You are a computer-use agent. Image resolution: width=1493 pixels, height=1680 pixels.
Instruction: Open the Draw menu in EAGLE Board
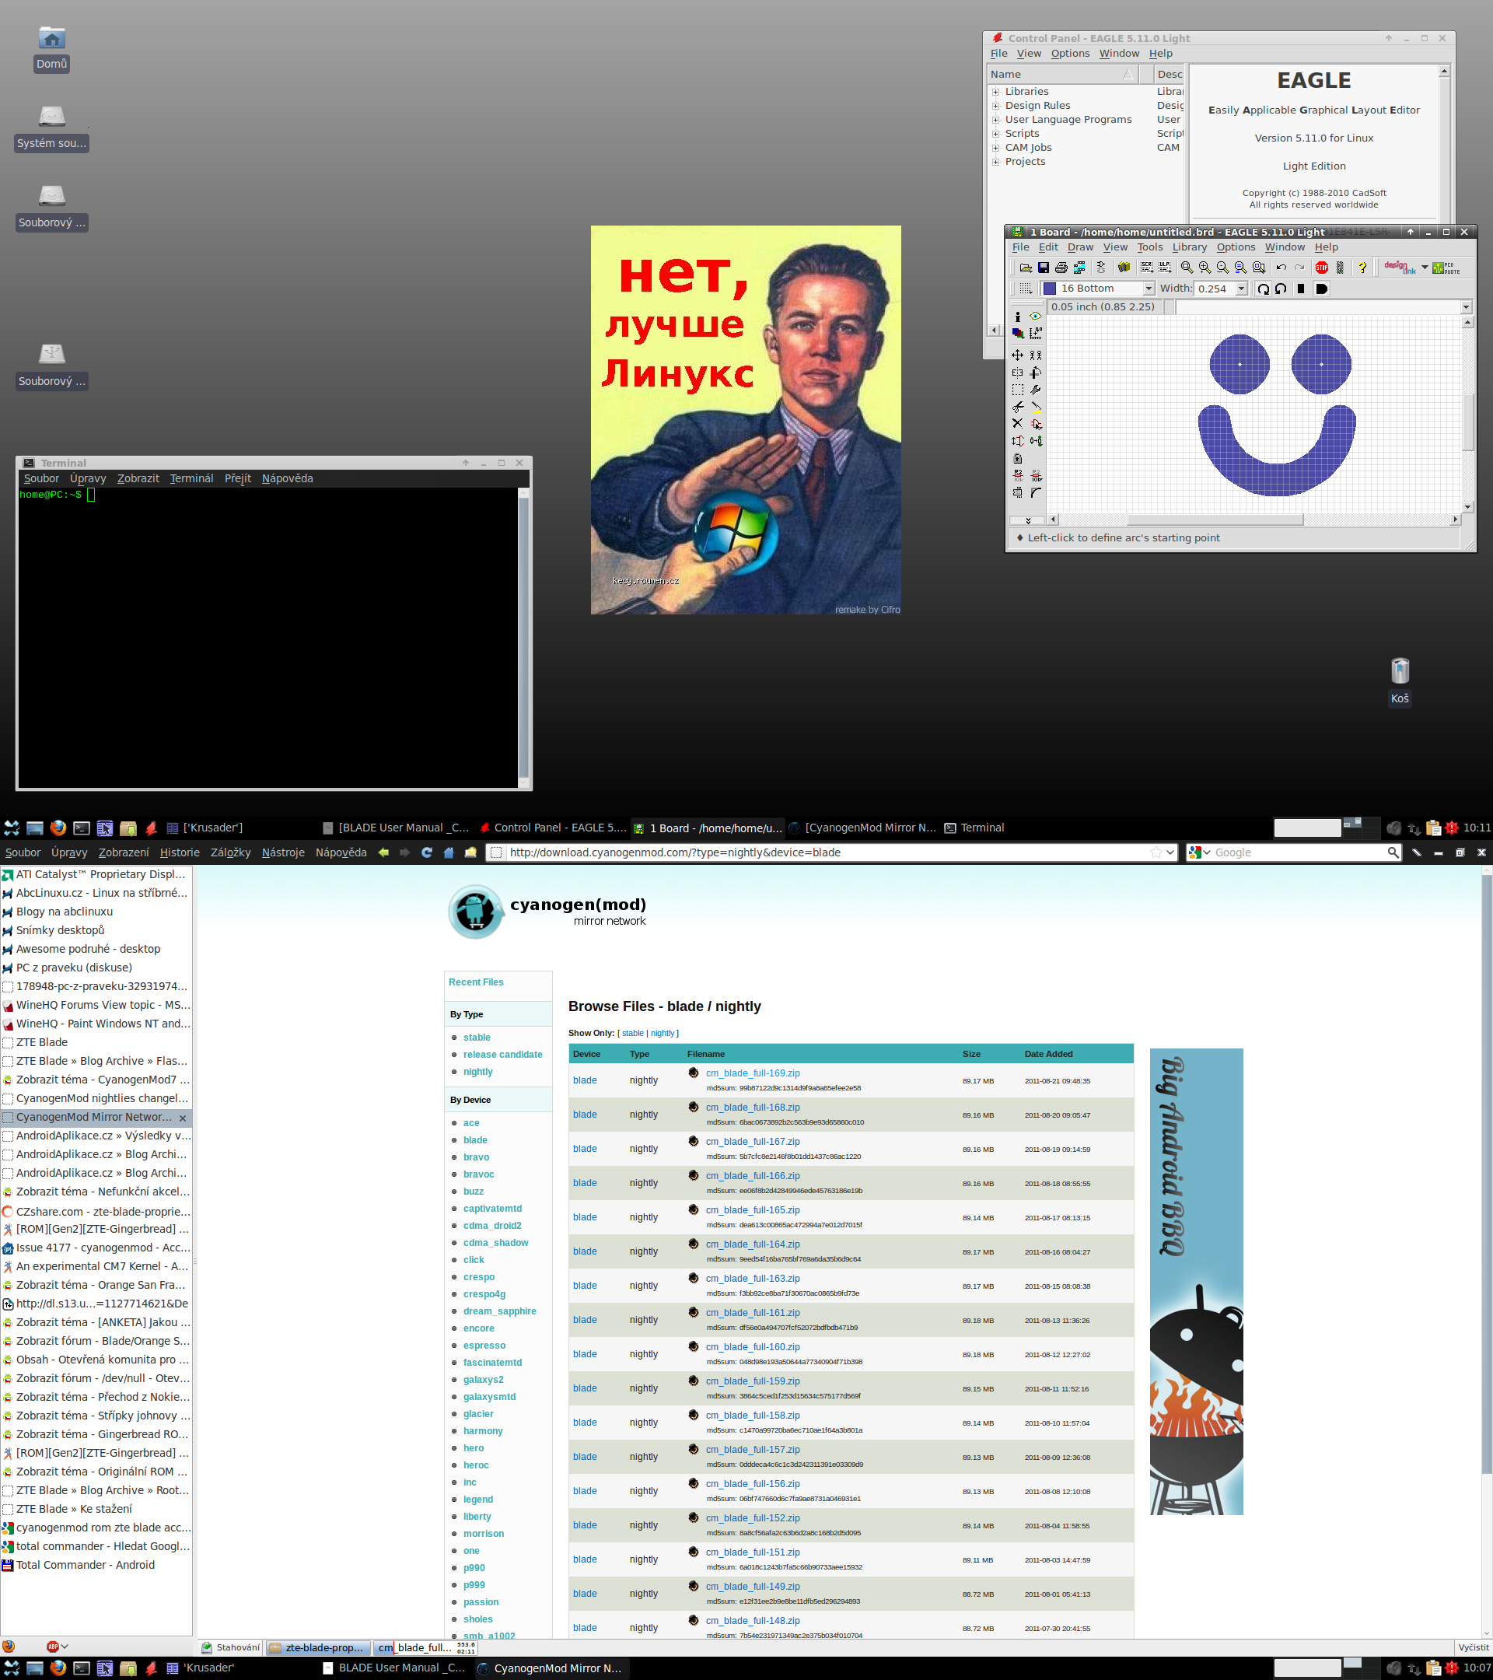tap(1081, 247)
